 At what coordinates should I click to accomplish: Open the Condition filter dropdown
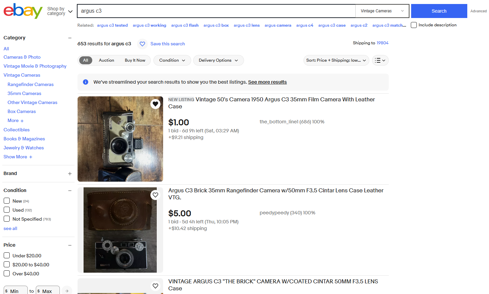coord(172,60)
